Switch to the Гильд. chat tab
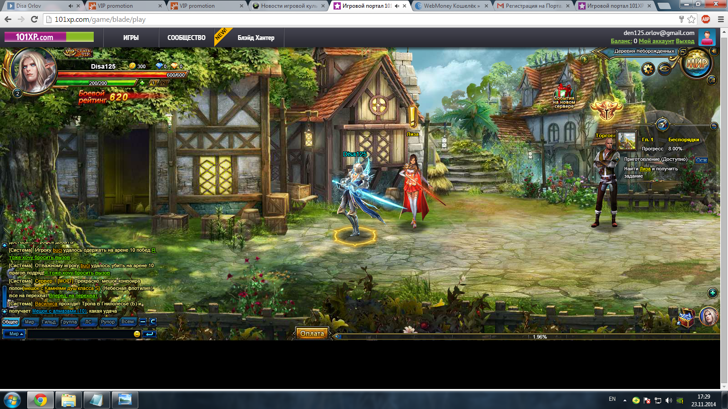The height and width of the screenshot is (409, 728). tap(49, 322)
